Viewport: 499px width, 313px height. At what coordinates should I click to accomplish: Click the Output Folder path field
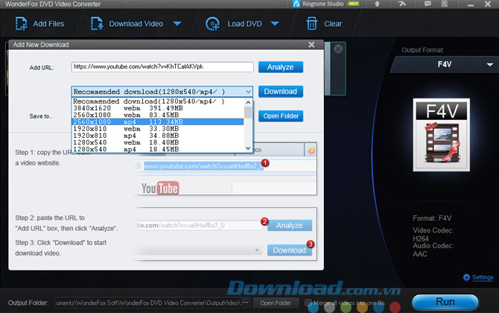[x=148, y=303]
